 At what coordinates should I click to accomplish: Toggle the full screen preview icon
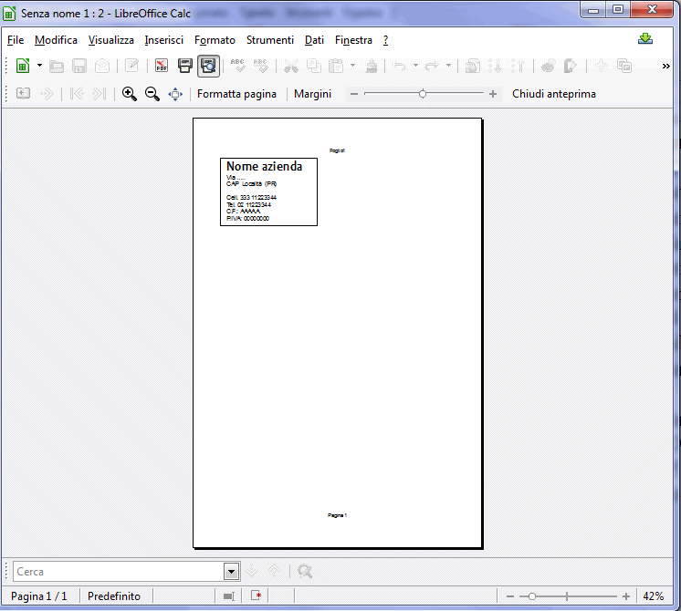pos(175,94)
